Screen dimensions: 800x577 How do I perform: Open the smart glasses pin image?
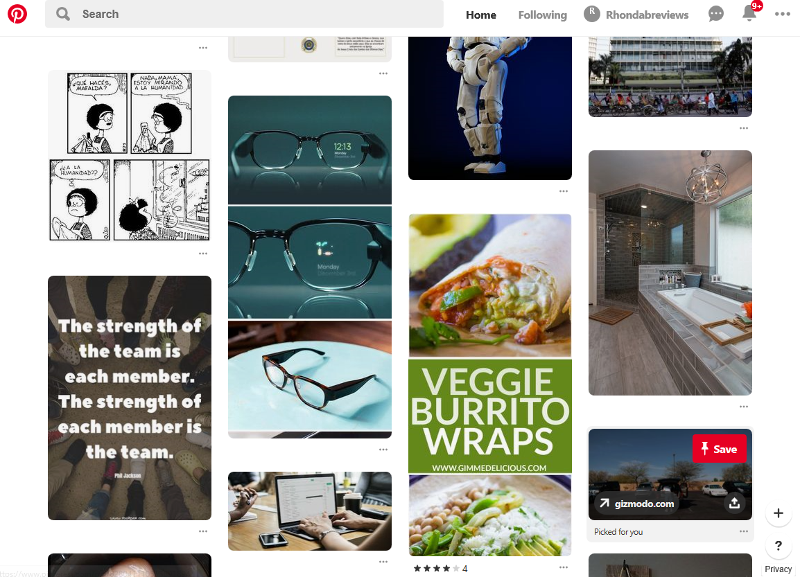point(310,267)
